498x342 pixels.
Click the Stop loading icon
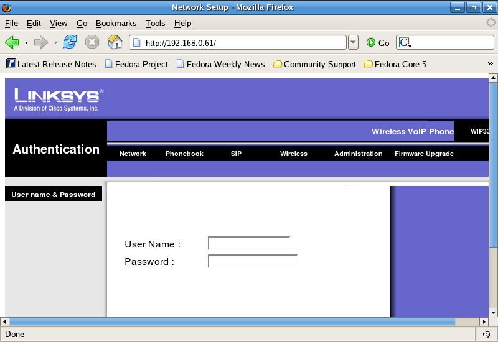pyautogui.click(x=92, y=42)
